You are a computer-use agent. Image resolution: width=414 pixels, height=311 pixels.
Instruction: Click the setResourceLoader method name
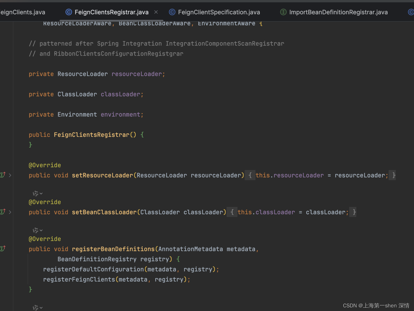[x=102, y=175]
